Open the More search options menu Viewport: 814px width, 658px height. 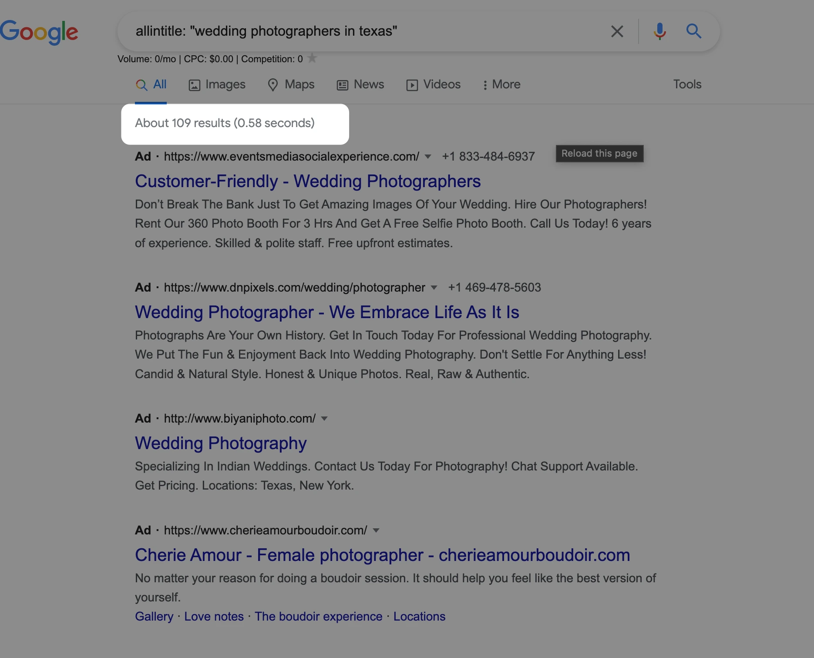coord(501,84)
